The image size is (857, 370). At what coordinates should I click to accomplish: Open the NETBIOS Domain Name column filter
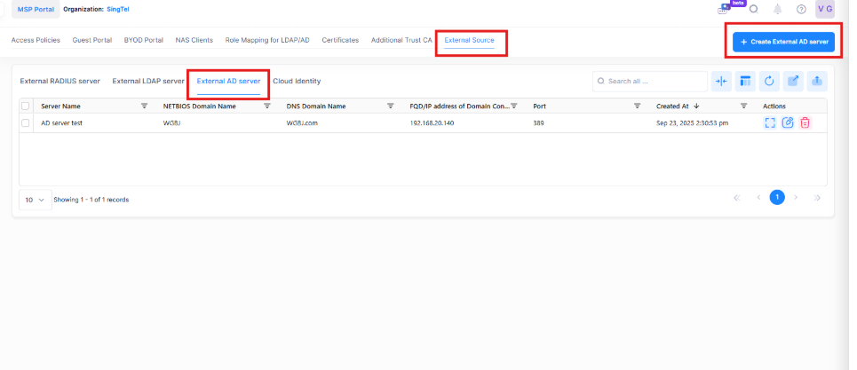point(267,106)
